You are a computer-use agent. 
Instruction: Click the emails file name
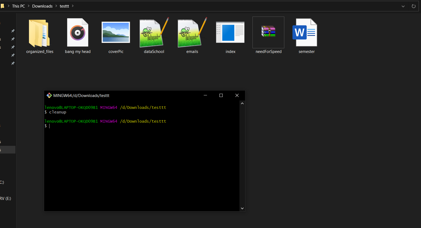[x=192, y=52]
